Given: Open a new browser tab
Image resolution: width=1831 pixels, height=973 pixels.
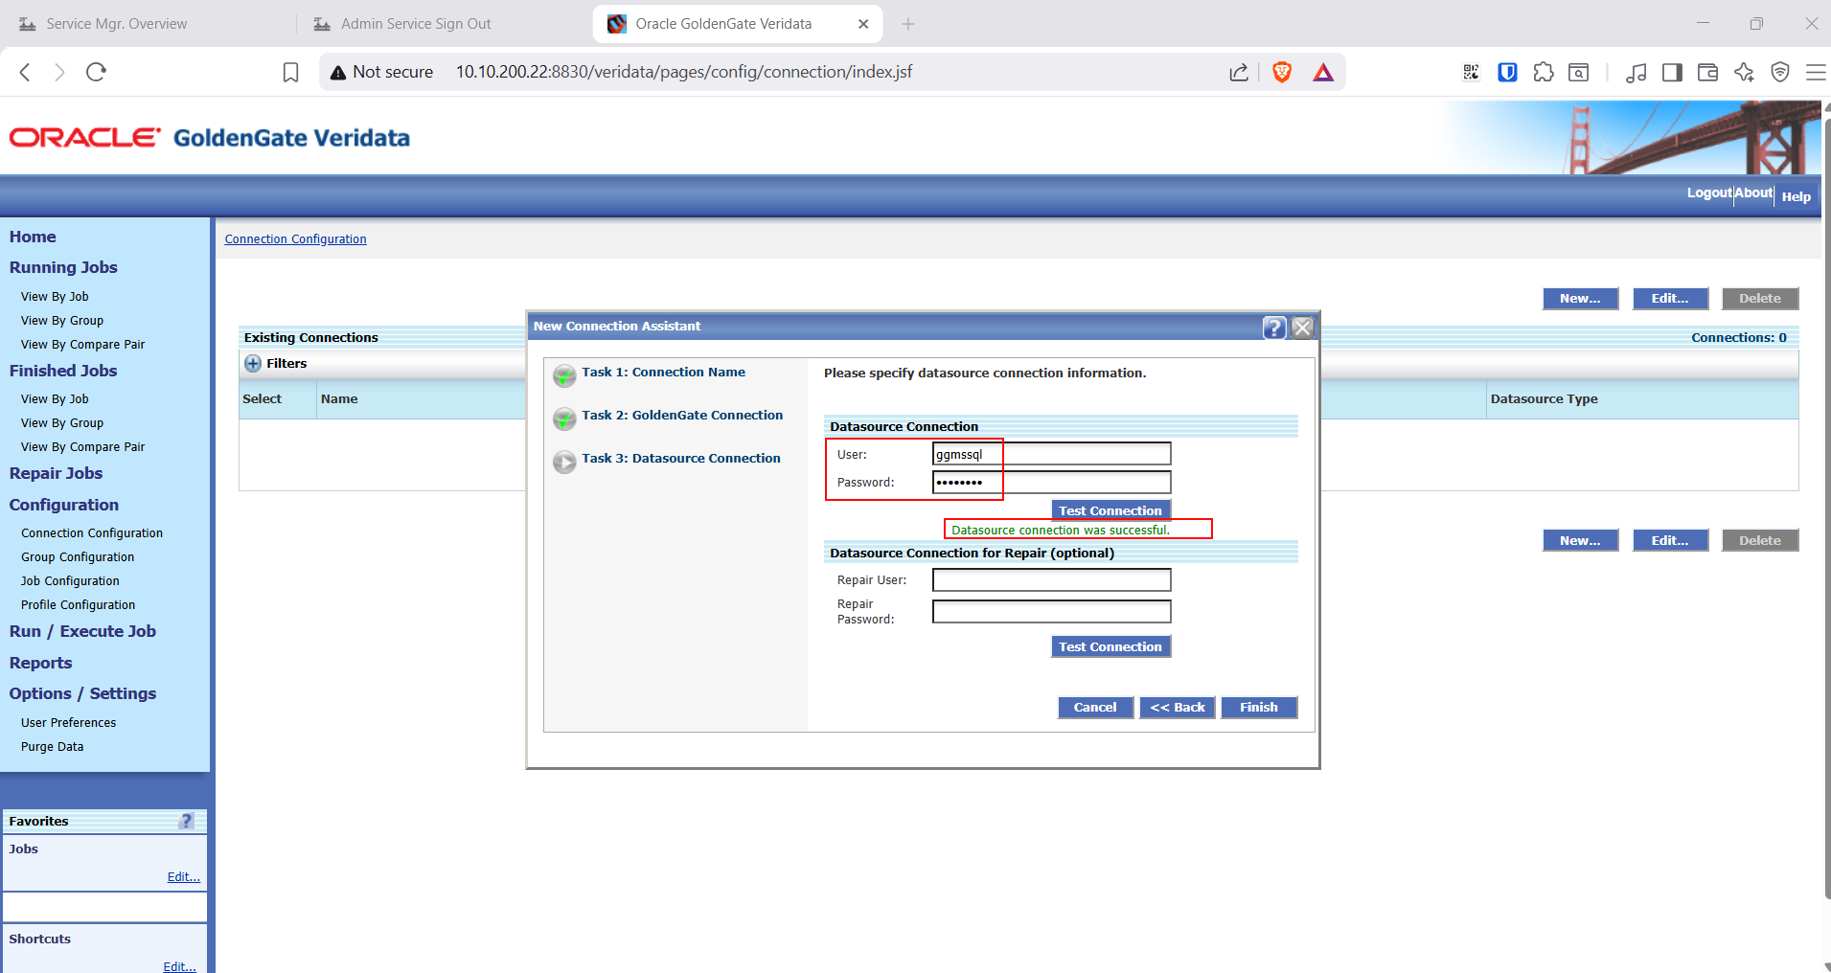Looking at the screenshot, I should pos(908,24).
